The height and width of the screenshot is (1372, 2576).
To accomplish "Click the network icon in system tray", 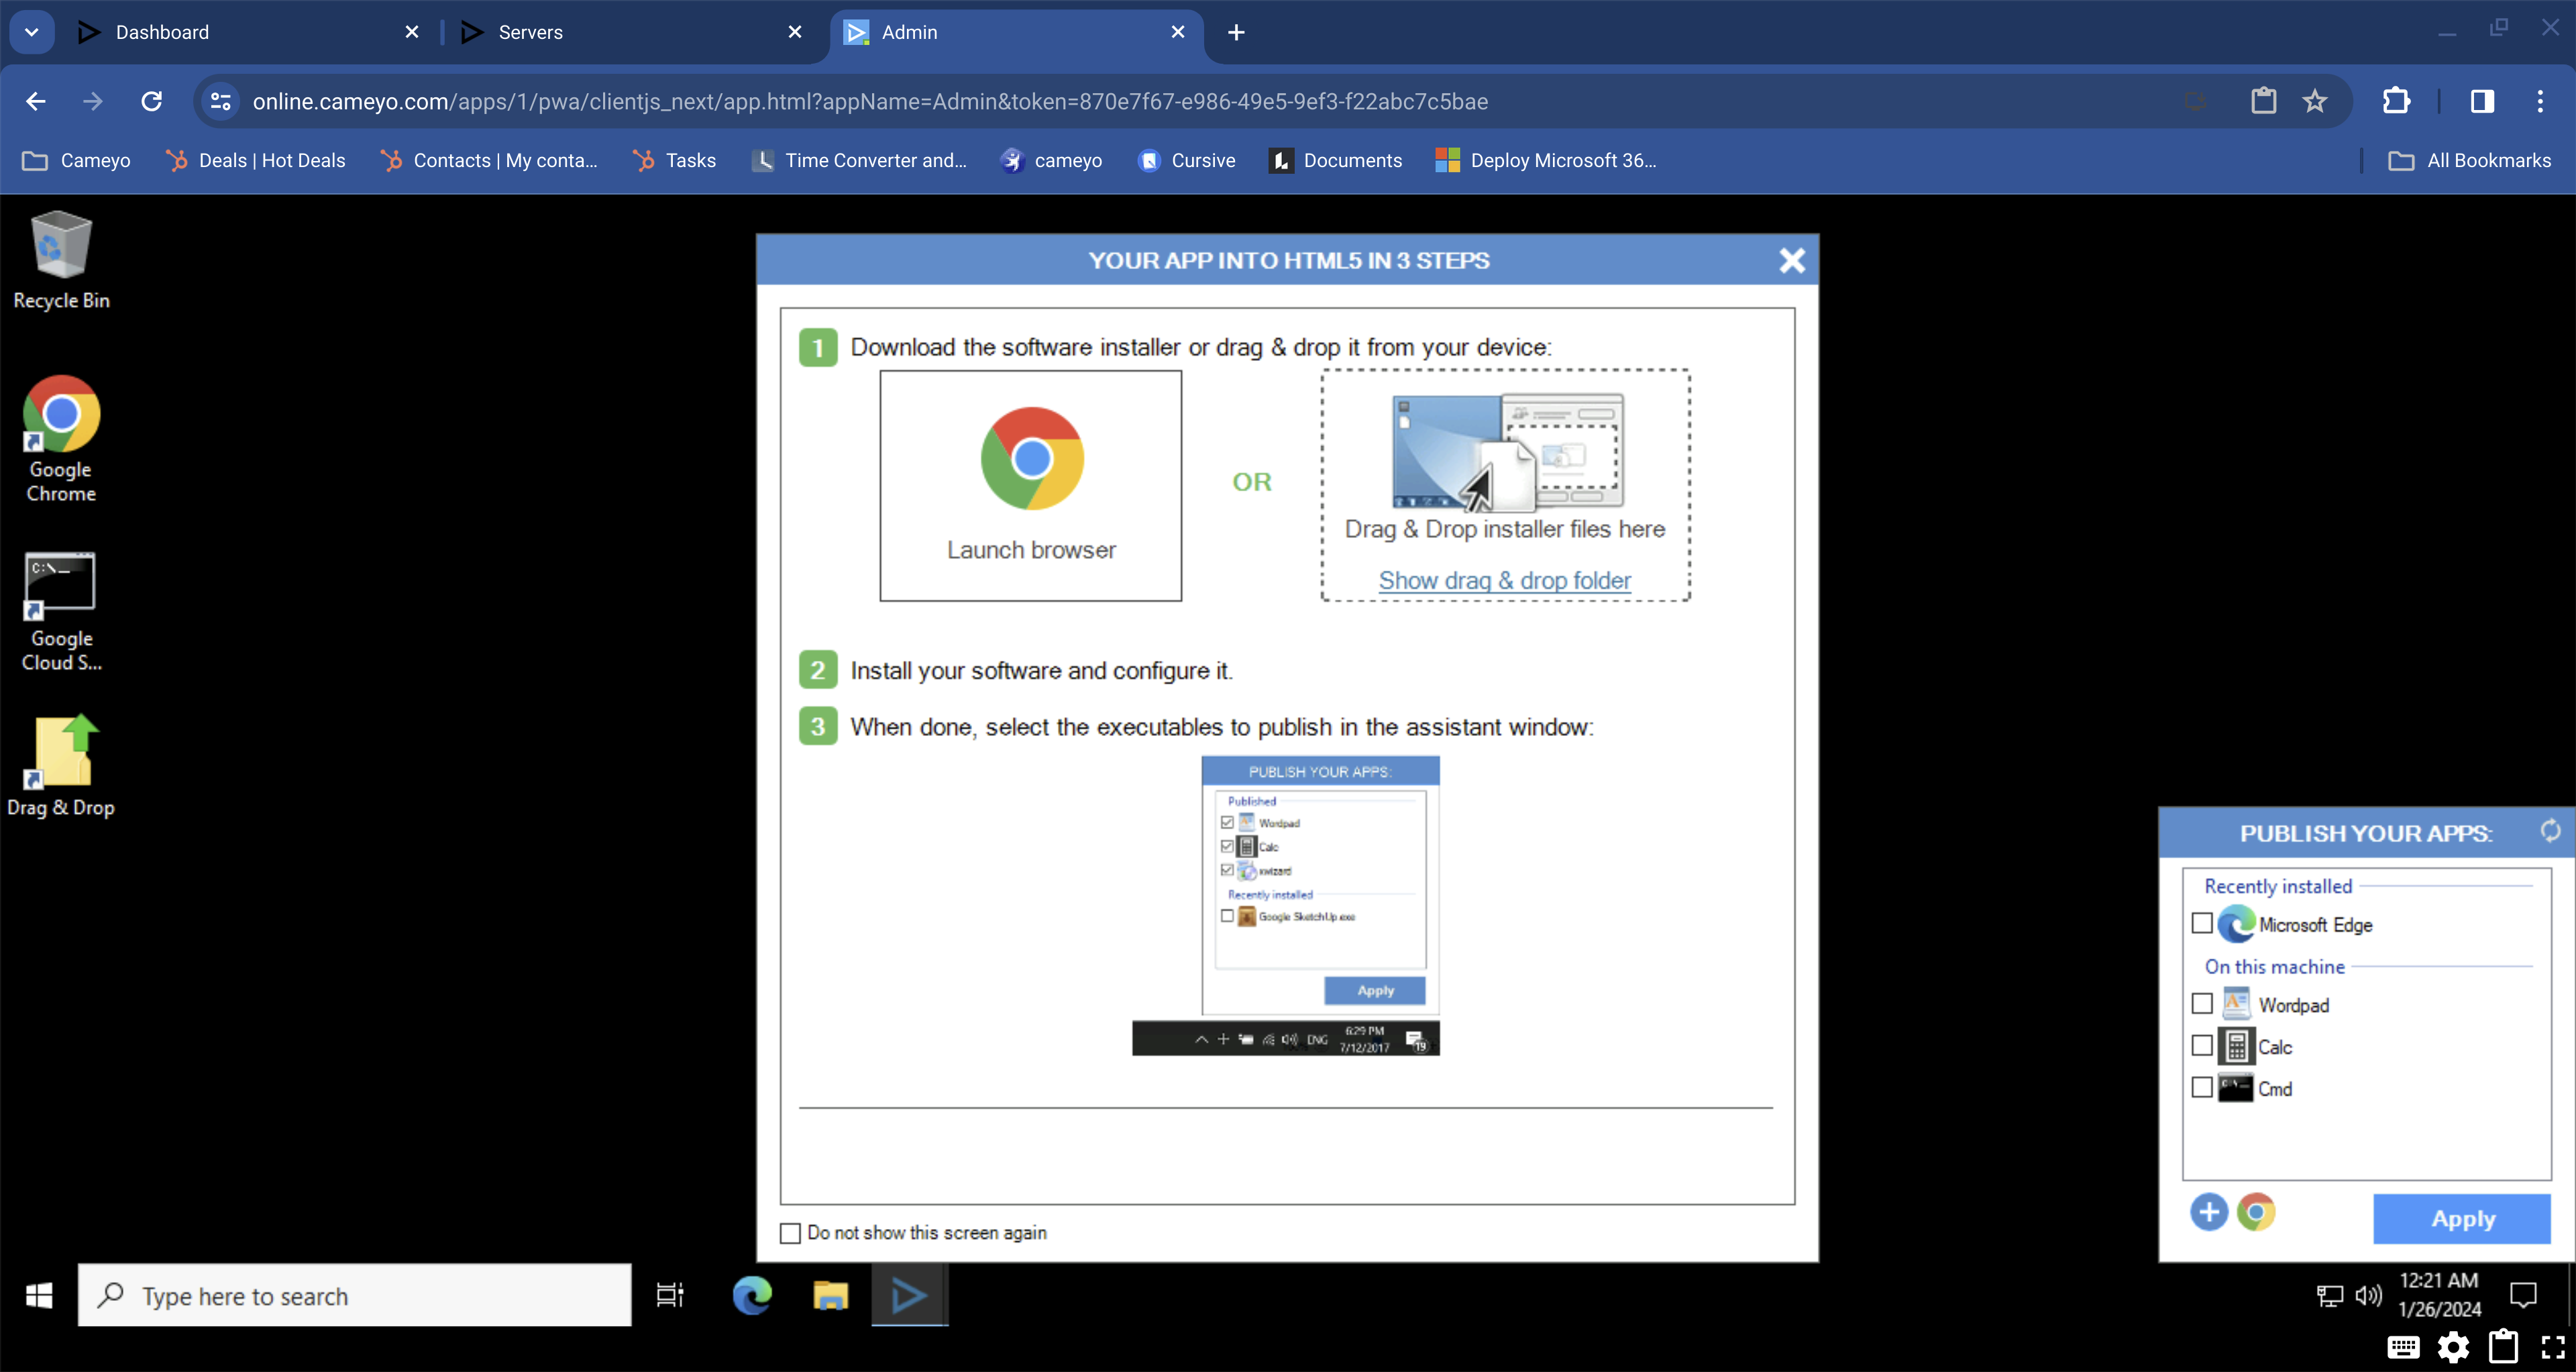I will [x=2329, y=1296].
